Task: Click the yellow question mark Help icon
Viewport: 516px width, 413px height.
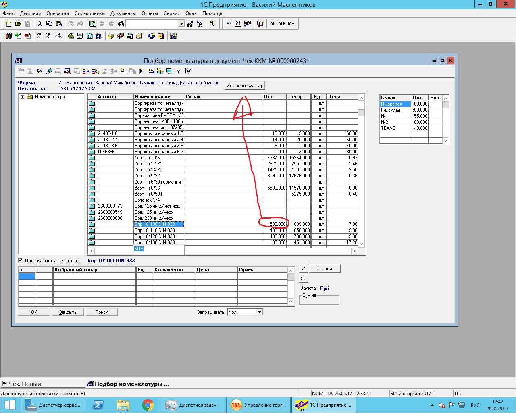Action: [212, 24]
